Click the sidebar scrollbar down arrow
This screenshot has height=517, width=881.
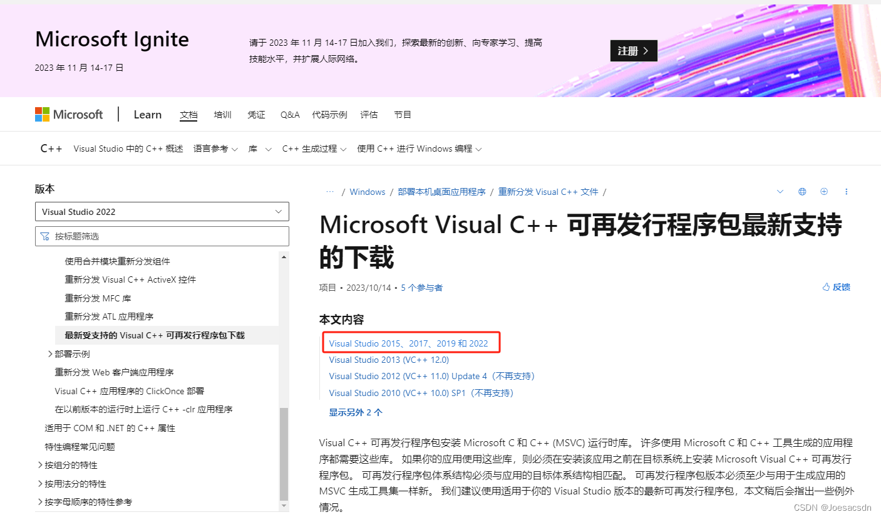click(284, 505)
